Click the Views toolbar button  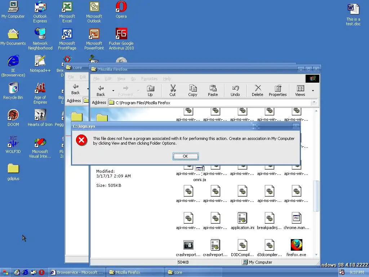coord(300,91)
